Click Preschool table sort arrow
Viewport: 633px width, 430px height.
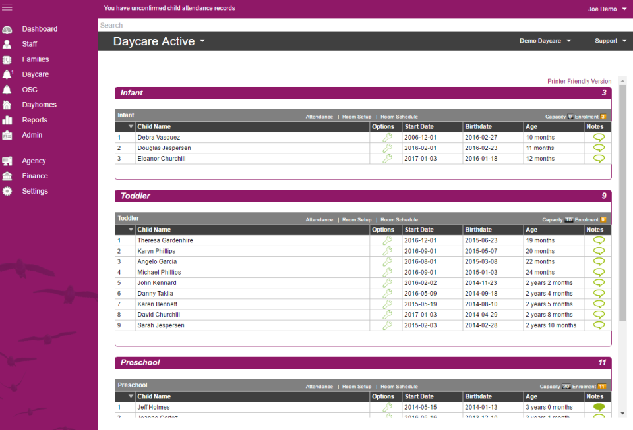131,396
